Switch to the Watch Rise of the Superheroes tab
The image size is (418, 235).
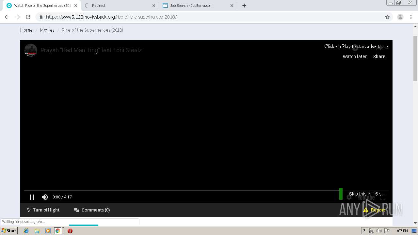click(x=42, y=6)
